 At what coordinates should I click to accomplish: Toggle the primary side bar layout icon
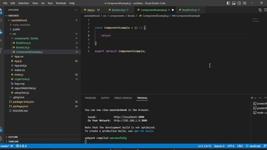228,3
